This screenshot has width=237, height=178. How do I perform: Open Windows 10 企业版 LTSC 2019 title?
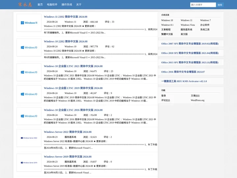point(73,88)
